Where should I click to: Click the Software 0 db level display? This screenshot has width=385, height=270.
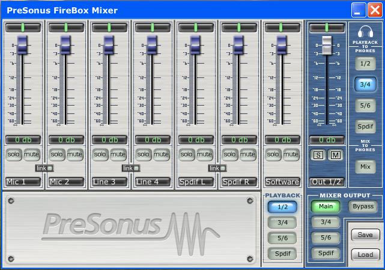tap(282, 140)
